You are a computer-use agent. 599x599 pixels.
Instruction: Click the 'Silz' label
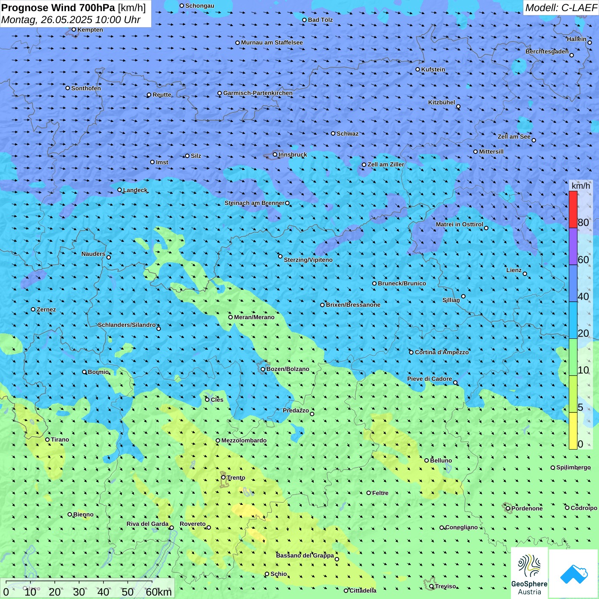(196, 156)
